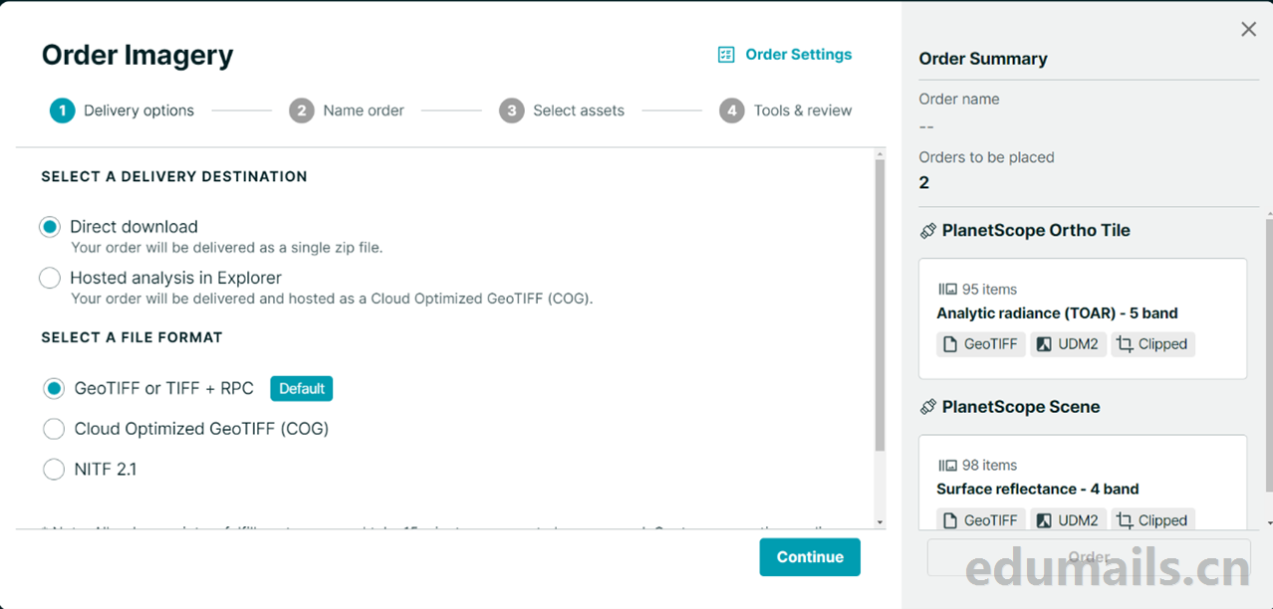Viewport: 1273px width, 609px height.
Task: Click the UDM2 mask icon in Ortho Tile
Action: pyautogui.click(x=1044, y=344)
